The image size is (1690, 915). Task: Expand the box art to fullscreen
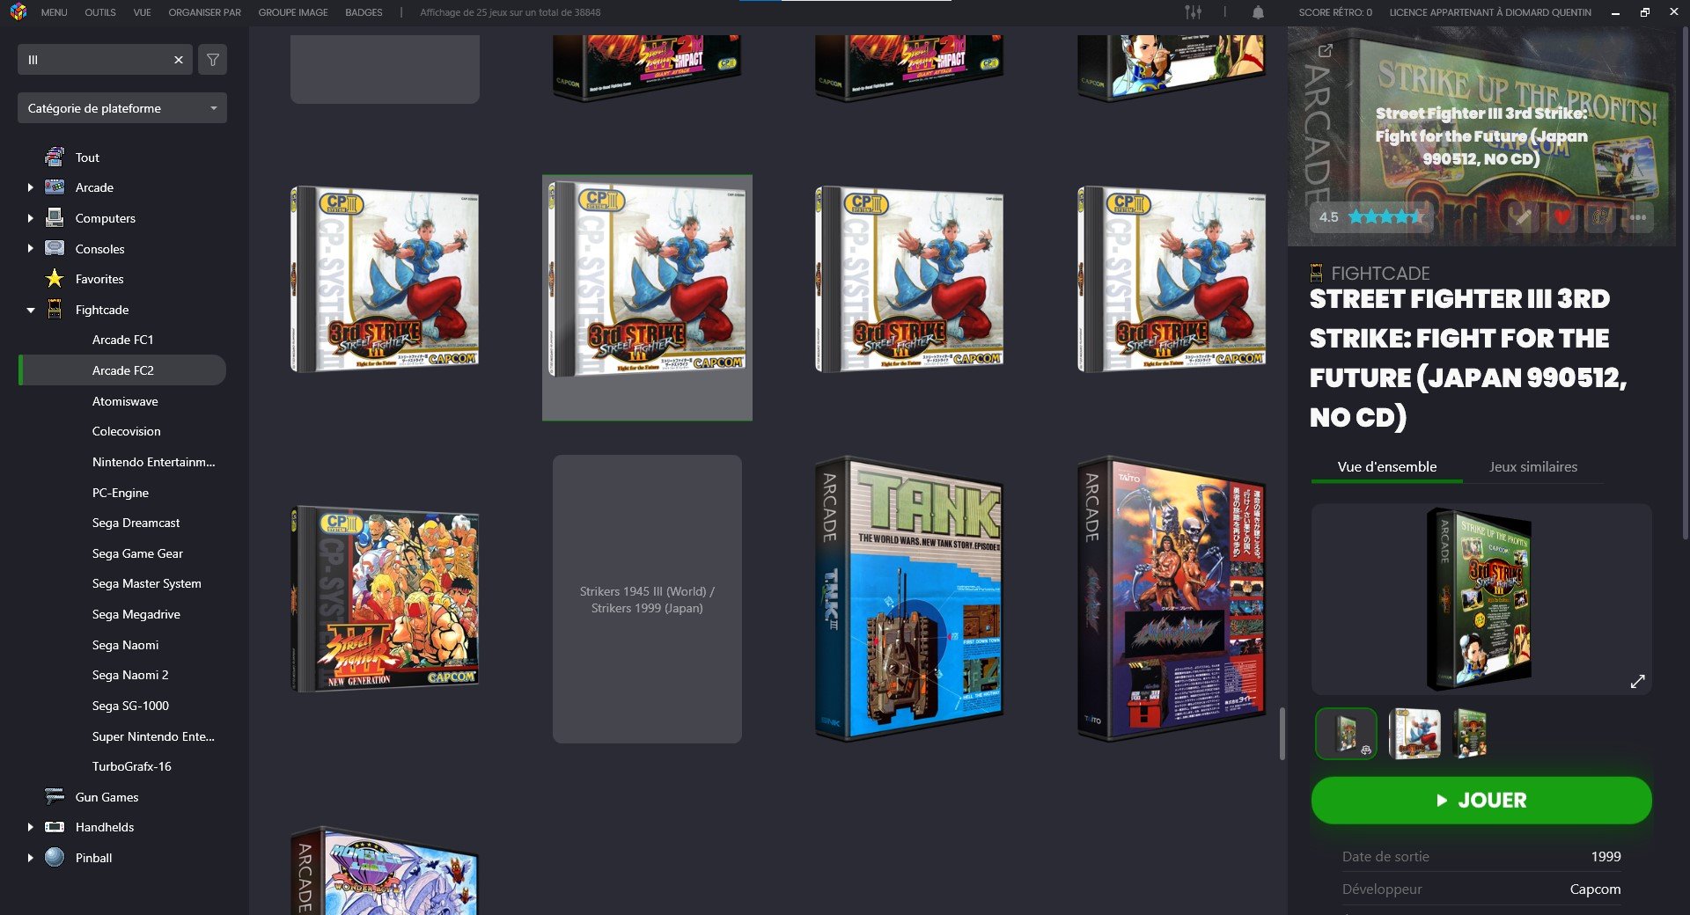1637,682
